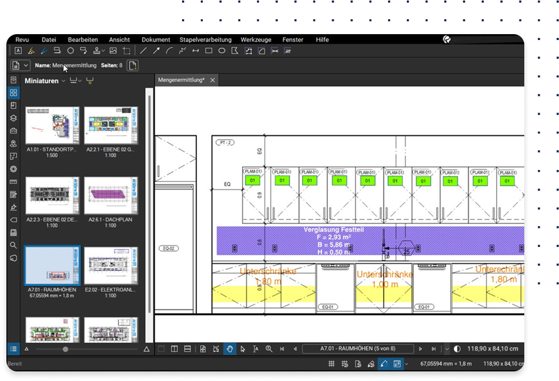Open the Ansicht menu

(120, 39)
